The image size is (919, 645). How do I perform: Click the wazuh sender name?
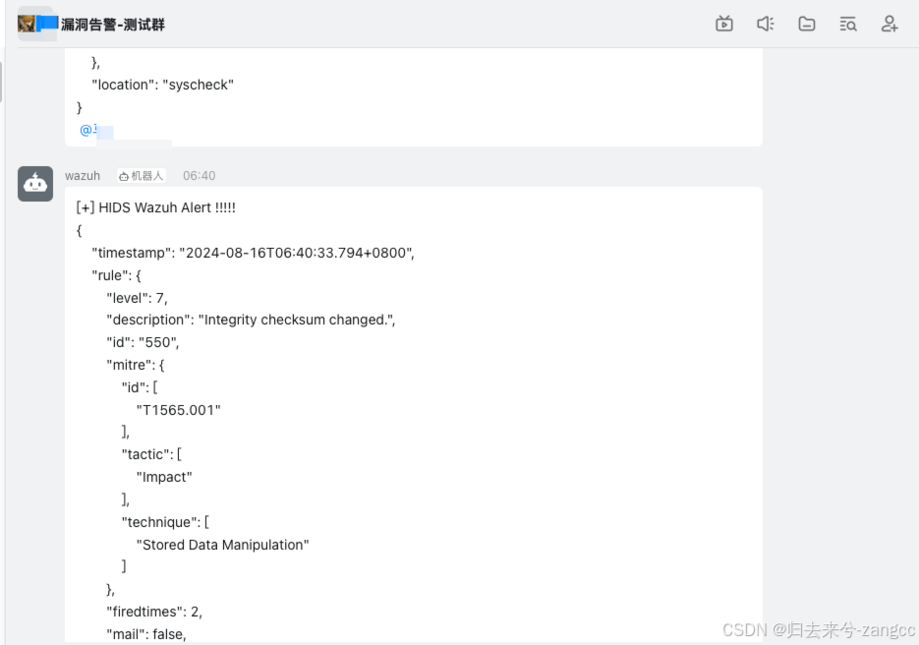pyautogui.click(x=83, y=175)
